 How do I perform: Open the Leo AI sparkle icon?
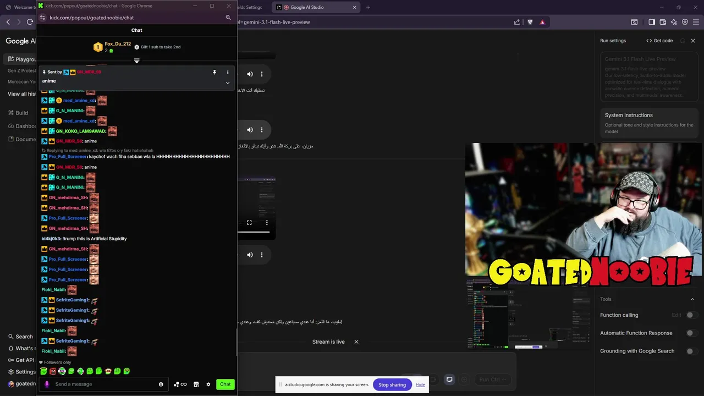pos(674,22)
